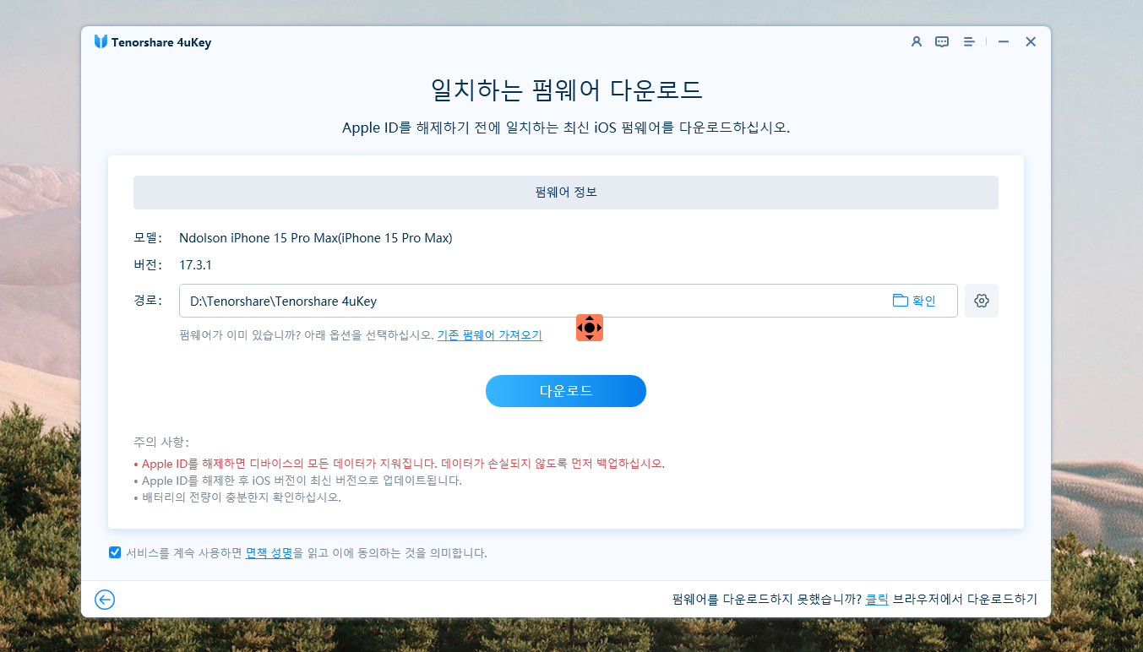Screen dimensions: 1143x652
Task: Click the 기존 펌웨어 가져오기 link
Action: click(489, 335)
